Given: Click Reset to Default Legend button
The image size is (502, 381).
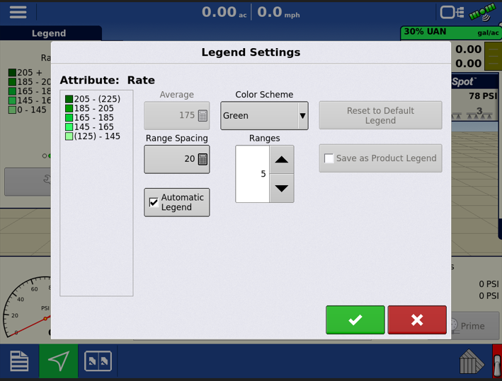Looking at the screenshot, I should tap(380, 116).
